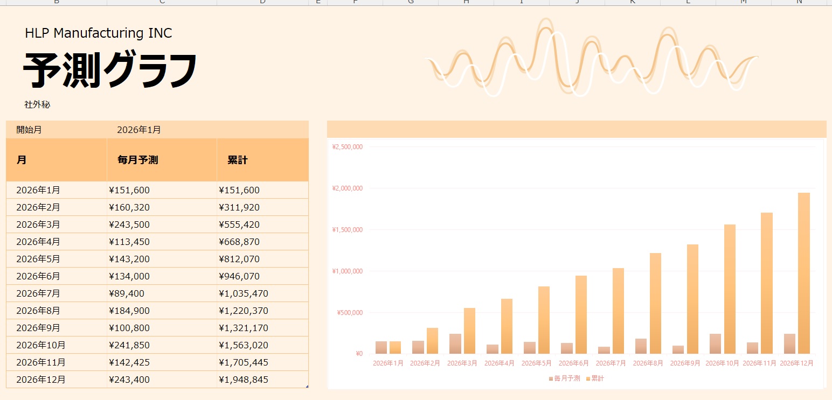Click the 累計 table column header
The width and height of the screenshot is (832, 400).
click(x=237, y=160)
